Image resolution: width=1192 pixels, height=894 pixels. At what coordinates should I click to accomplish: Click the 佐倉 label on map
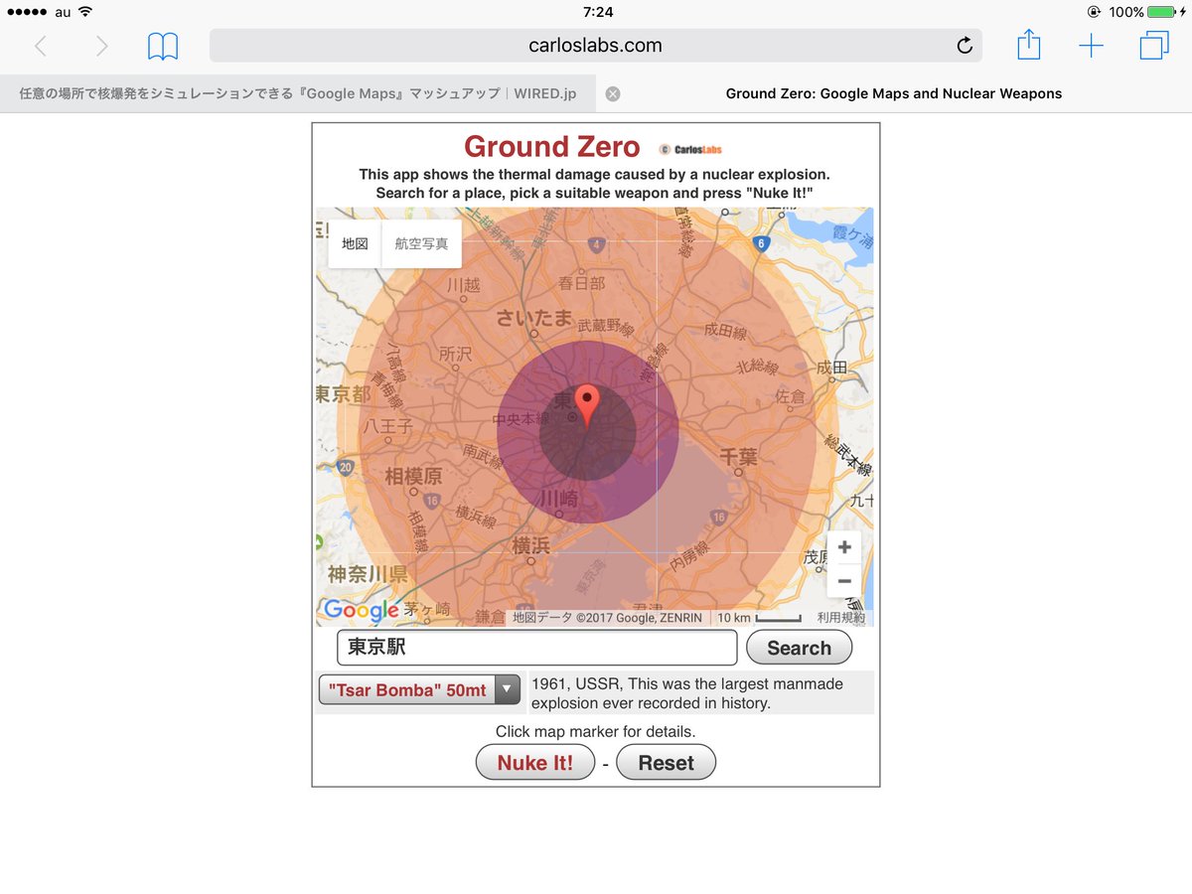pyautogui.click(x=790, y=396)
